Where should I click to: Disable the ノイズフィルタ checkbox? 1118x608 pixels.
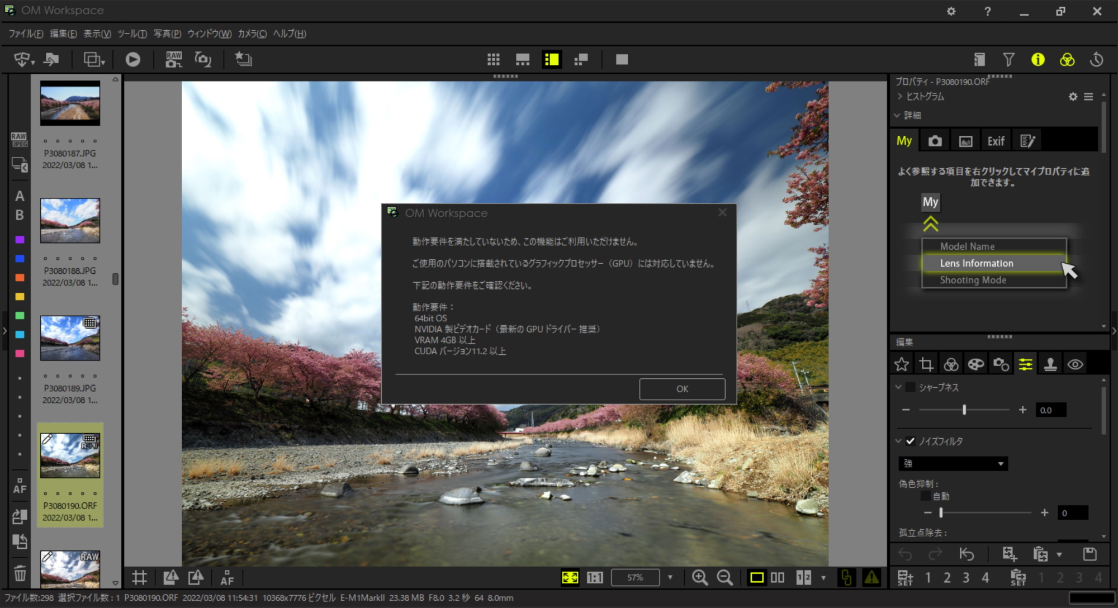[x=910, y=441]
